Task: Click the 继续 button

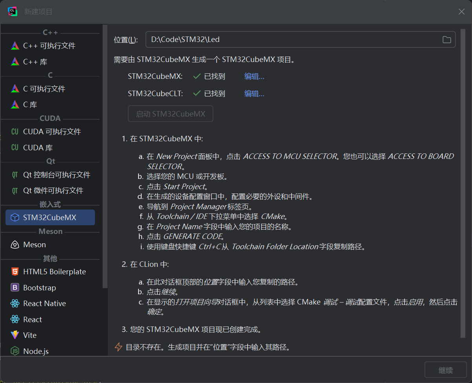Action: [x=446, y=370]
